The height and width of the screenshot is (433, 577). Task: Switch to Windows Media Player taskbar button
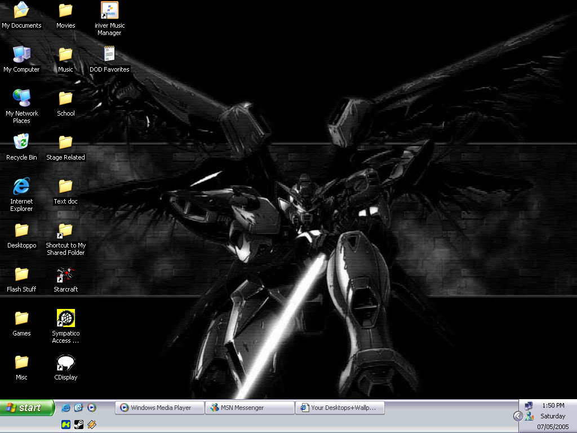pyautogui.click(x=159, y=408)
